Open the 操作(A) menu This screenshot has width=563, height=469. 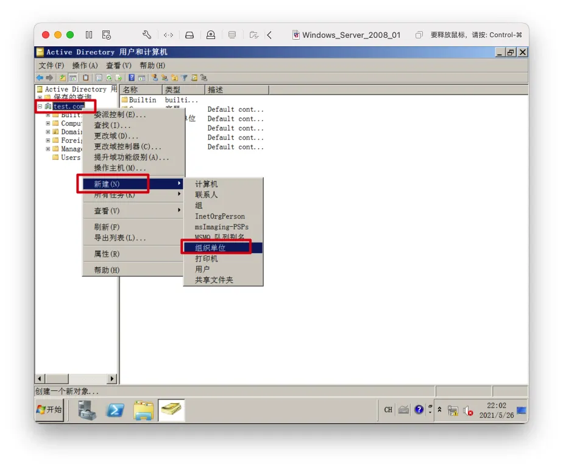(85, 65)
